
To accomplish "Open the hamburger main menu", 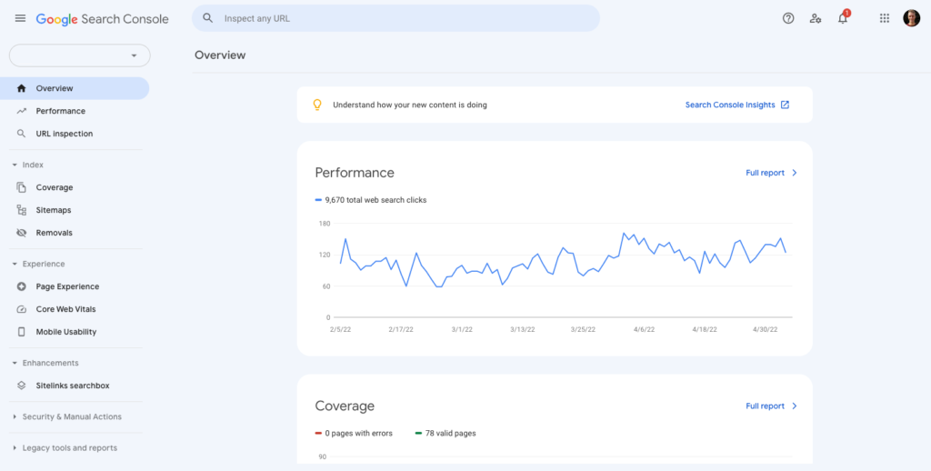I will (x=20, y=18).
